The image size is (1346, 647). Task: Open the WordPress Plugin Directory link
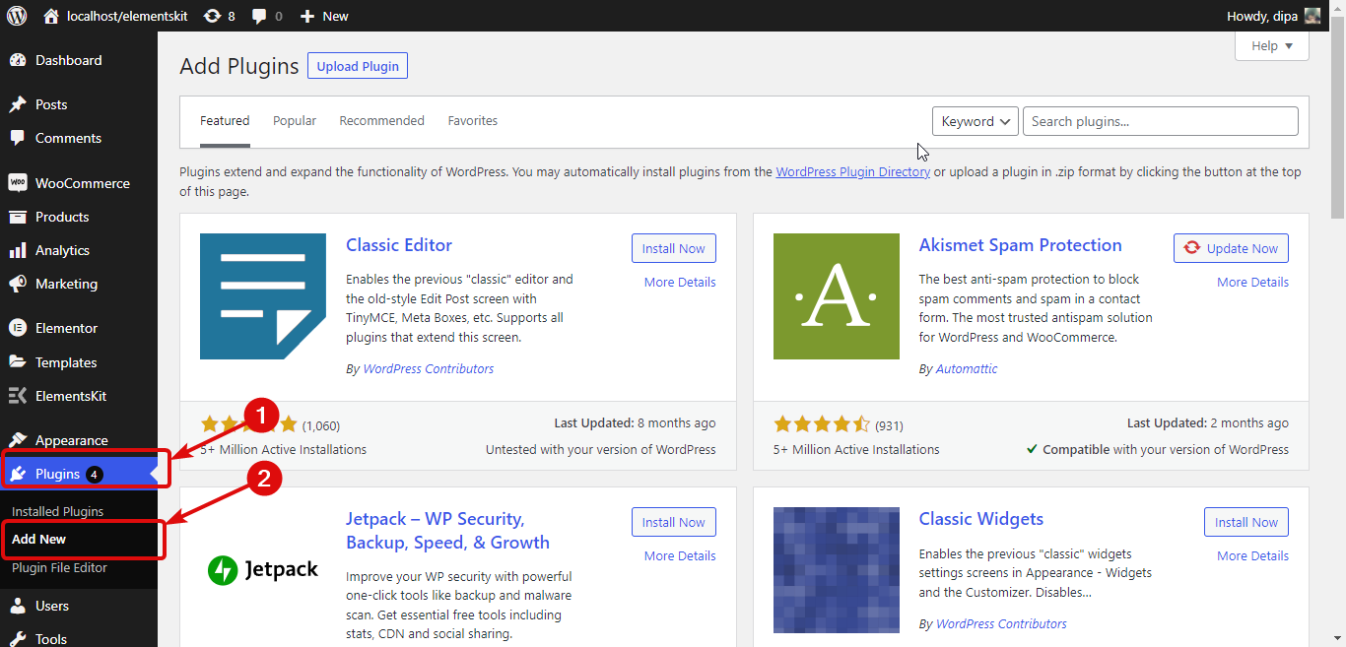pyautogui.click(x=852, y=171)
